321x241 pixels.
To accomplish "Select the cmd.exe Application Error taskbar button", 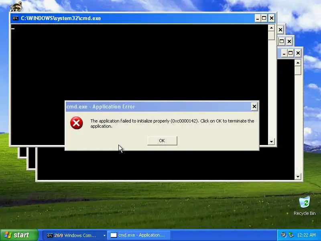I will 139,235.
